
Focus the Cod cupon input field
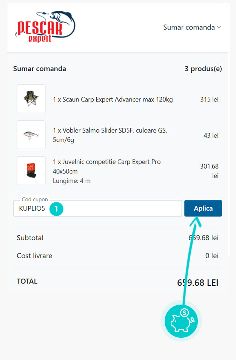pyautogui.click(x=113, y=208)
